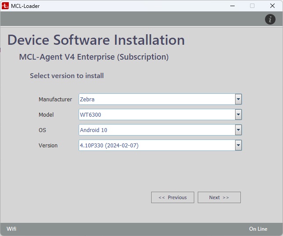
Task: Open the info icon in header bar
Action: 270,19
